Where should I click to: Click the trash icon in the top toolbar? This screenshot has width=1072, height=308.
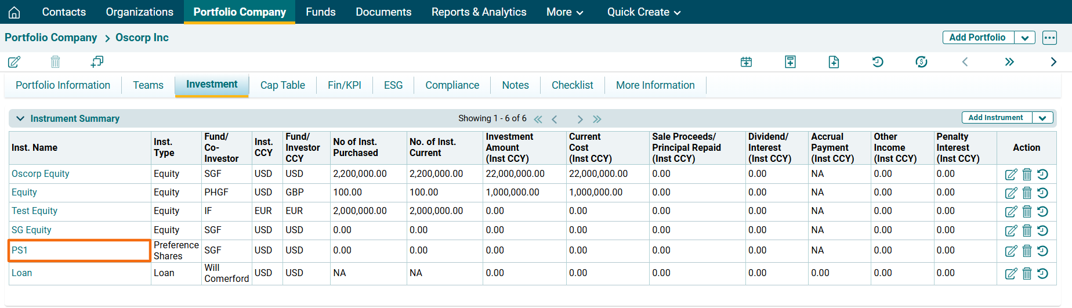point(55,61)
